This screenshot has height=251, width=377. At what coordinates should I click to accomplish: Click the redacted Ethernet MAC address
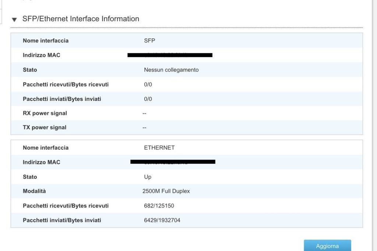[x=173, y=162]
